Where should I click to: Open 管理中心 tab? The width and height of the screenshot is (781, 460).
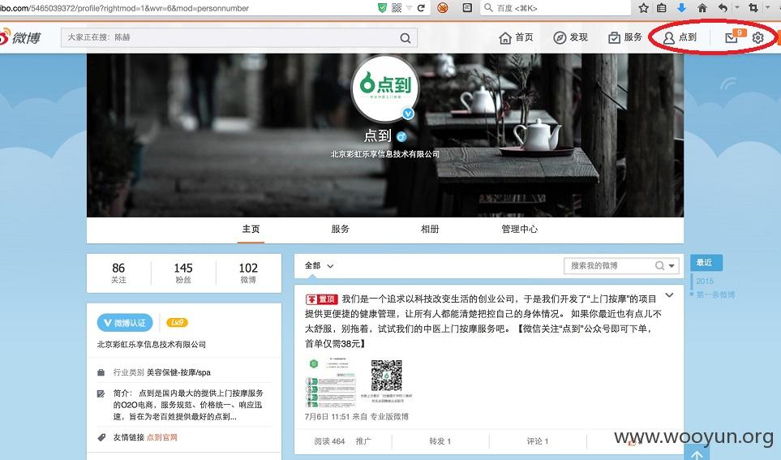(x=520, y=229)
